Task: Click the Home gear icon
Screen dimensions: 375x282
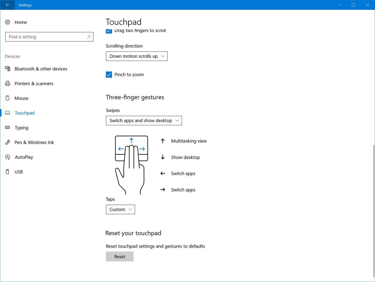Action: point(7,22)
